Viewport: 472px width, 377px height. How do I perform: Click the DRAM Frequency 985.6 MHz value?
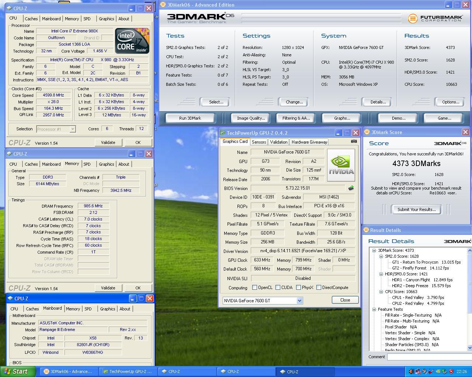(x=93, y=206)
